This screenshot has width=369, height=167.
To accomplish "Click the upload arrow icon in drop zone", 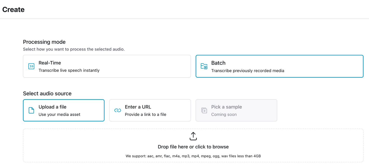I will [x=193, y=136].
